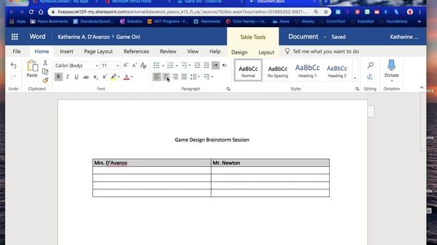The height and width of the screenshot is (245, 437).
Task: Center align the text
Action: click(166, 77)
